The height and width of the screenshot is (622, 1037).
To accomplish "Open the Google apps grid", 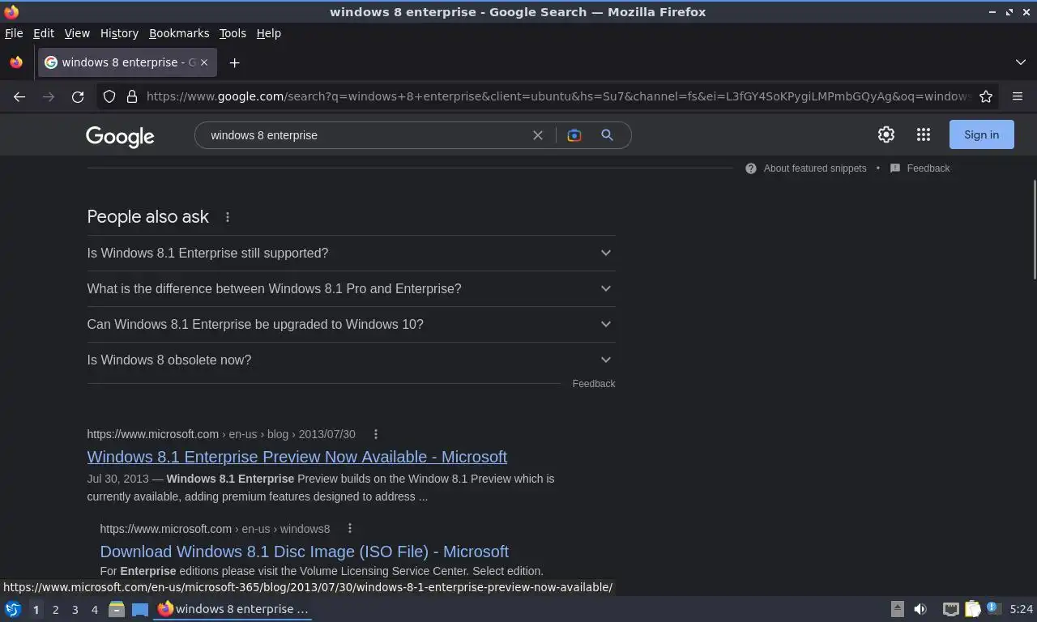I will [x=923, y=134].
